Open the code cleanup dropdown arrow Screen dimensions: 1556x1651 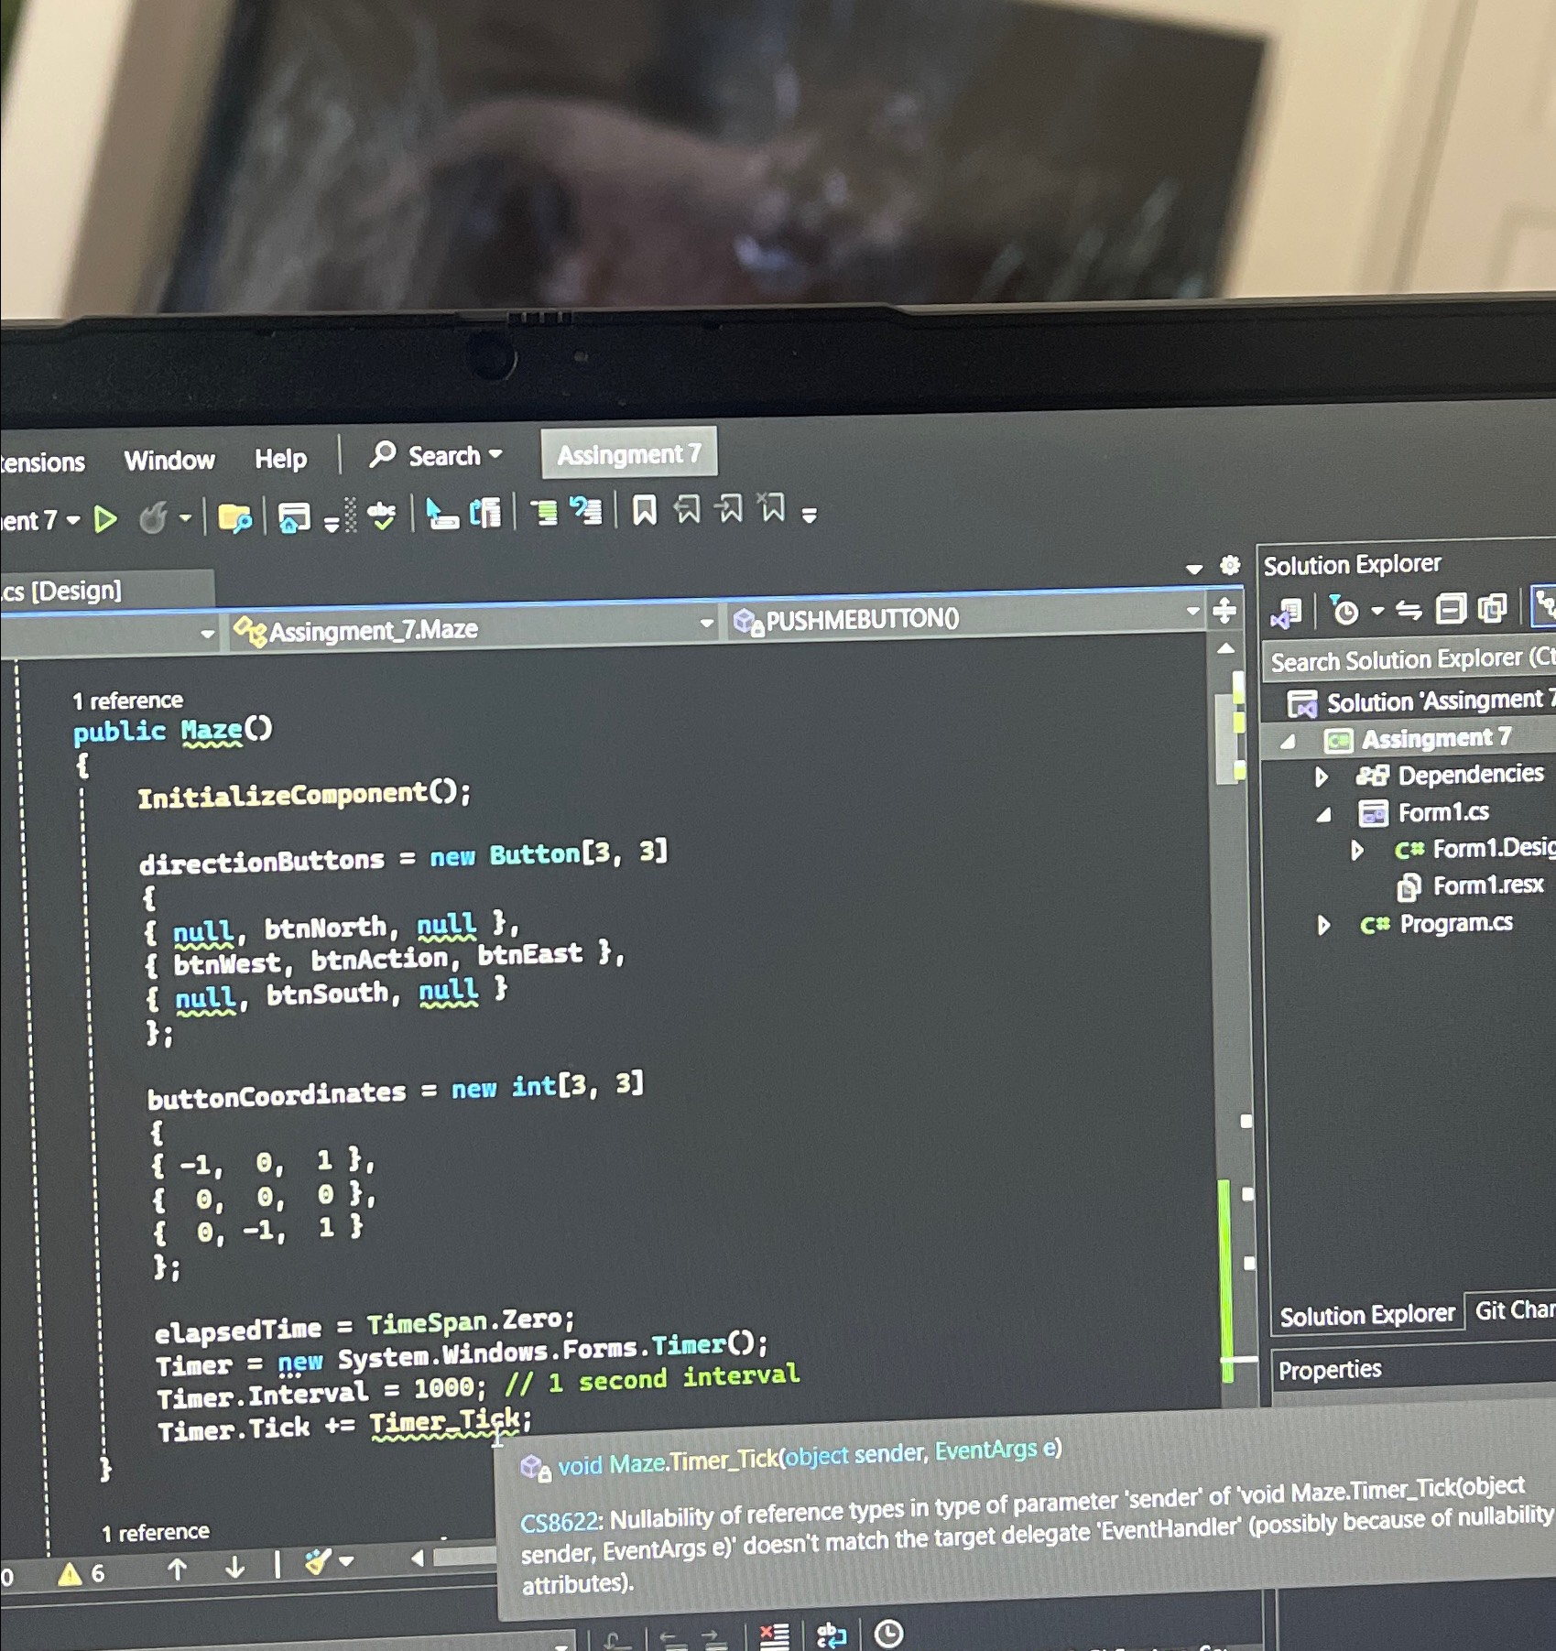(346, 1562)
